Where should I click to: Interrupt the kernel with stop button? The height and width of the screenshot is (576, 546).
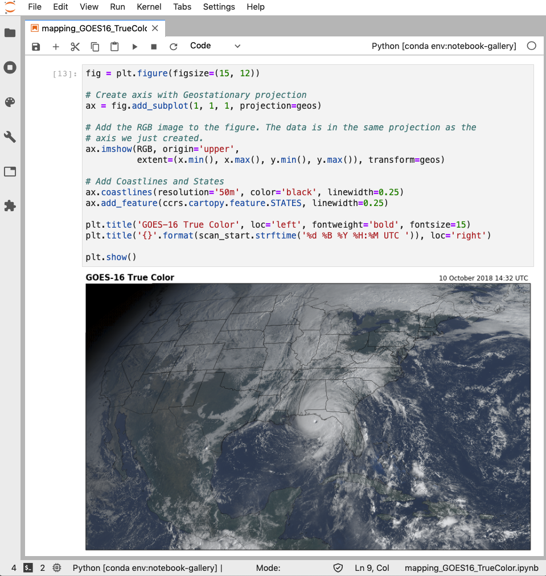pos(154,47)
